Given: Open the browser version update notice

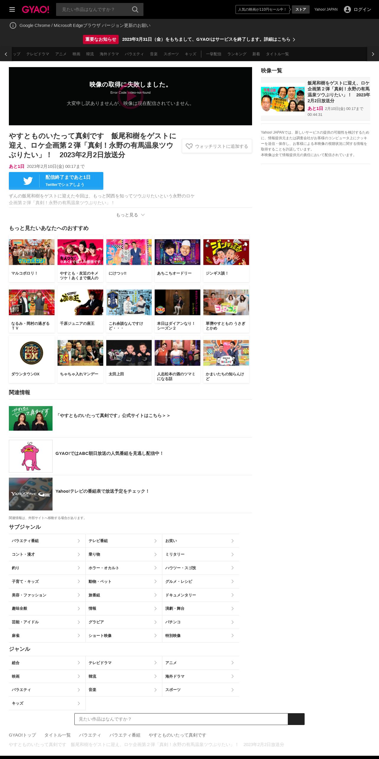Looking at the screenshot, I should click(85, 25).
